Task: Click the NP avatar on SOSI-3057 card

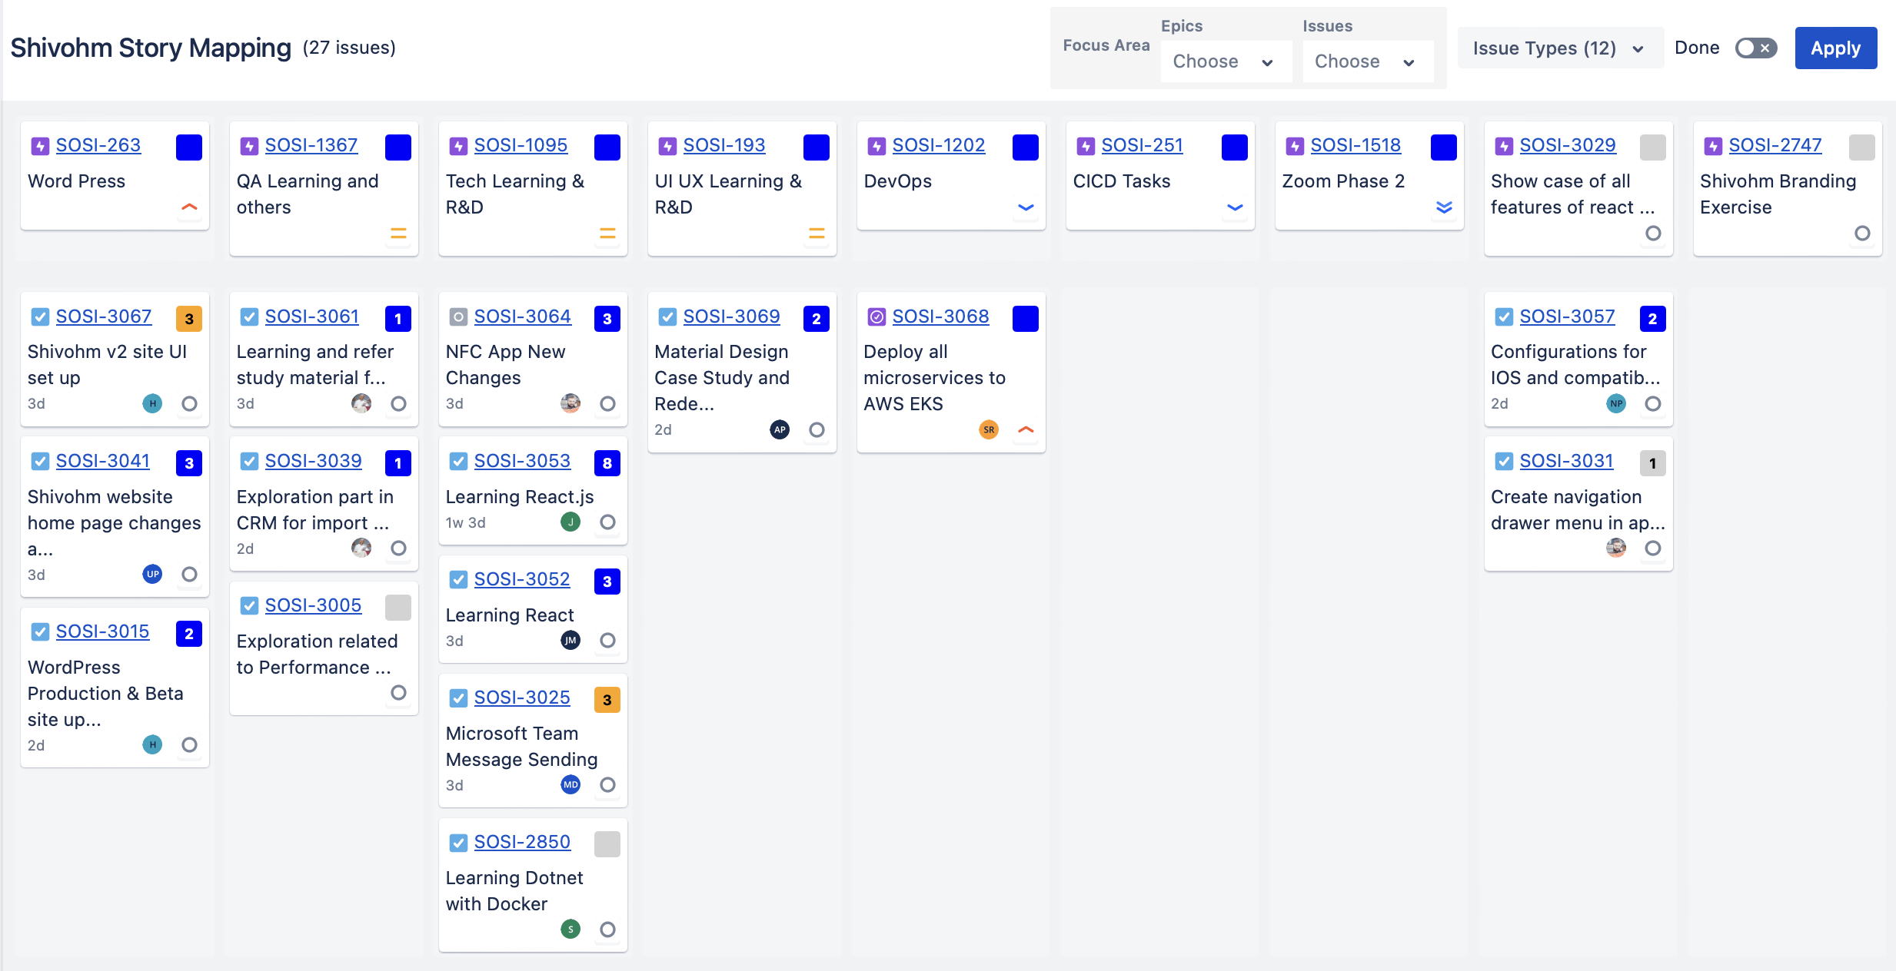Action: pos(1616,404)
